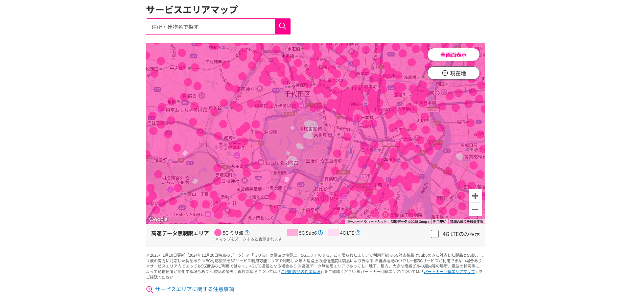Open サービスエリアに関する注意事項
This screenshot has height=302, width=631.
(x=194, y=289)
